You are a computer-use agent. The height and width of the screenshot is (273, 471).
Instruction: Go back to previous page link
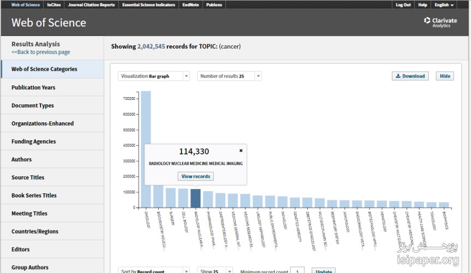(40, 52)
